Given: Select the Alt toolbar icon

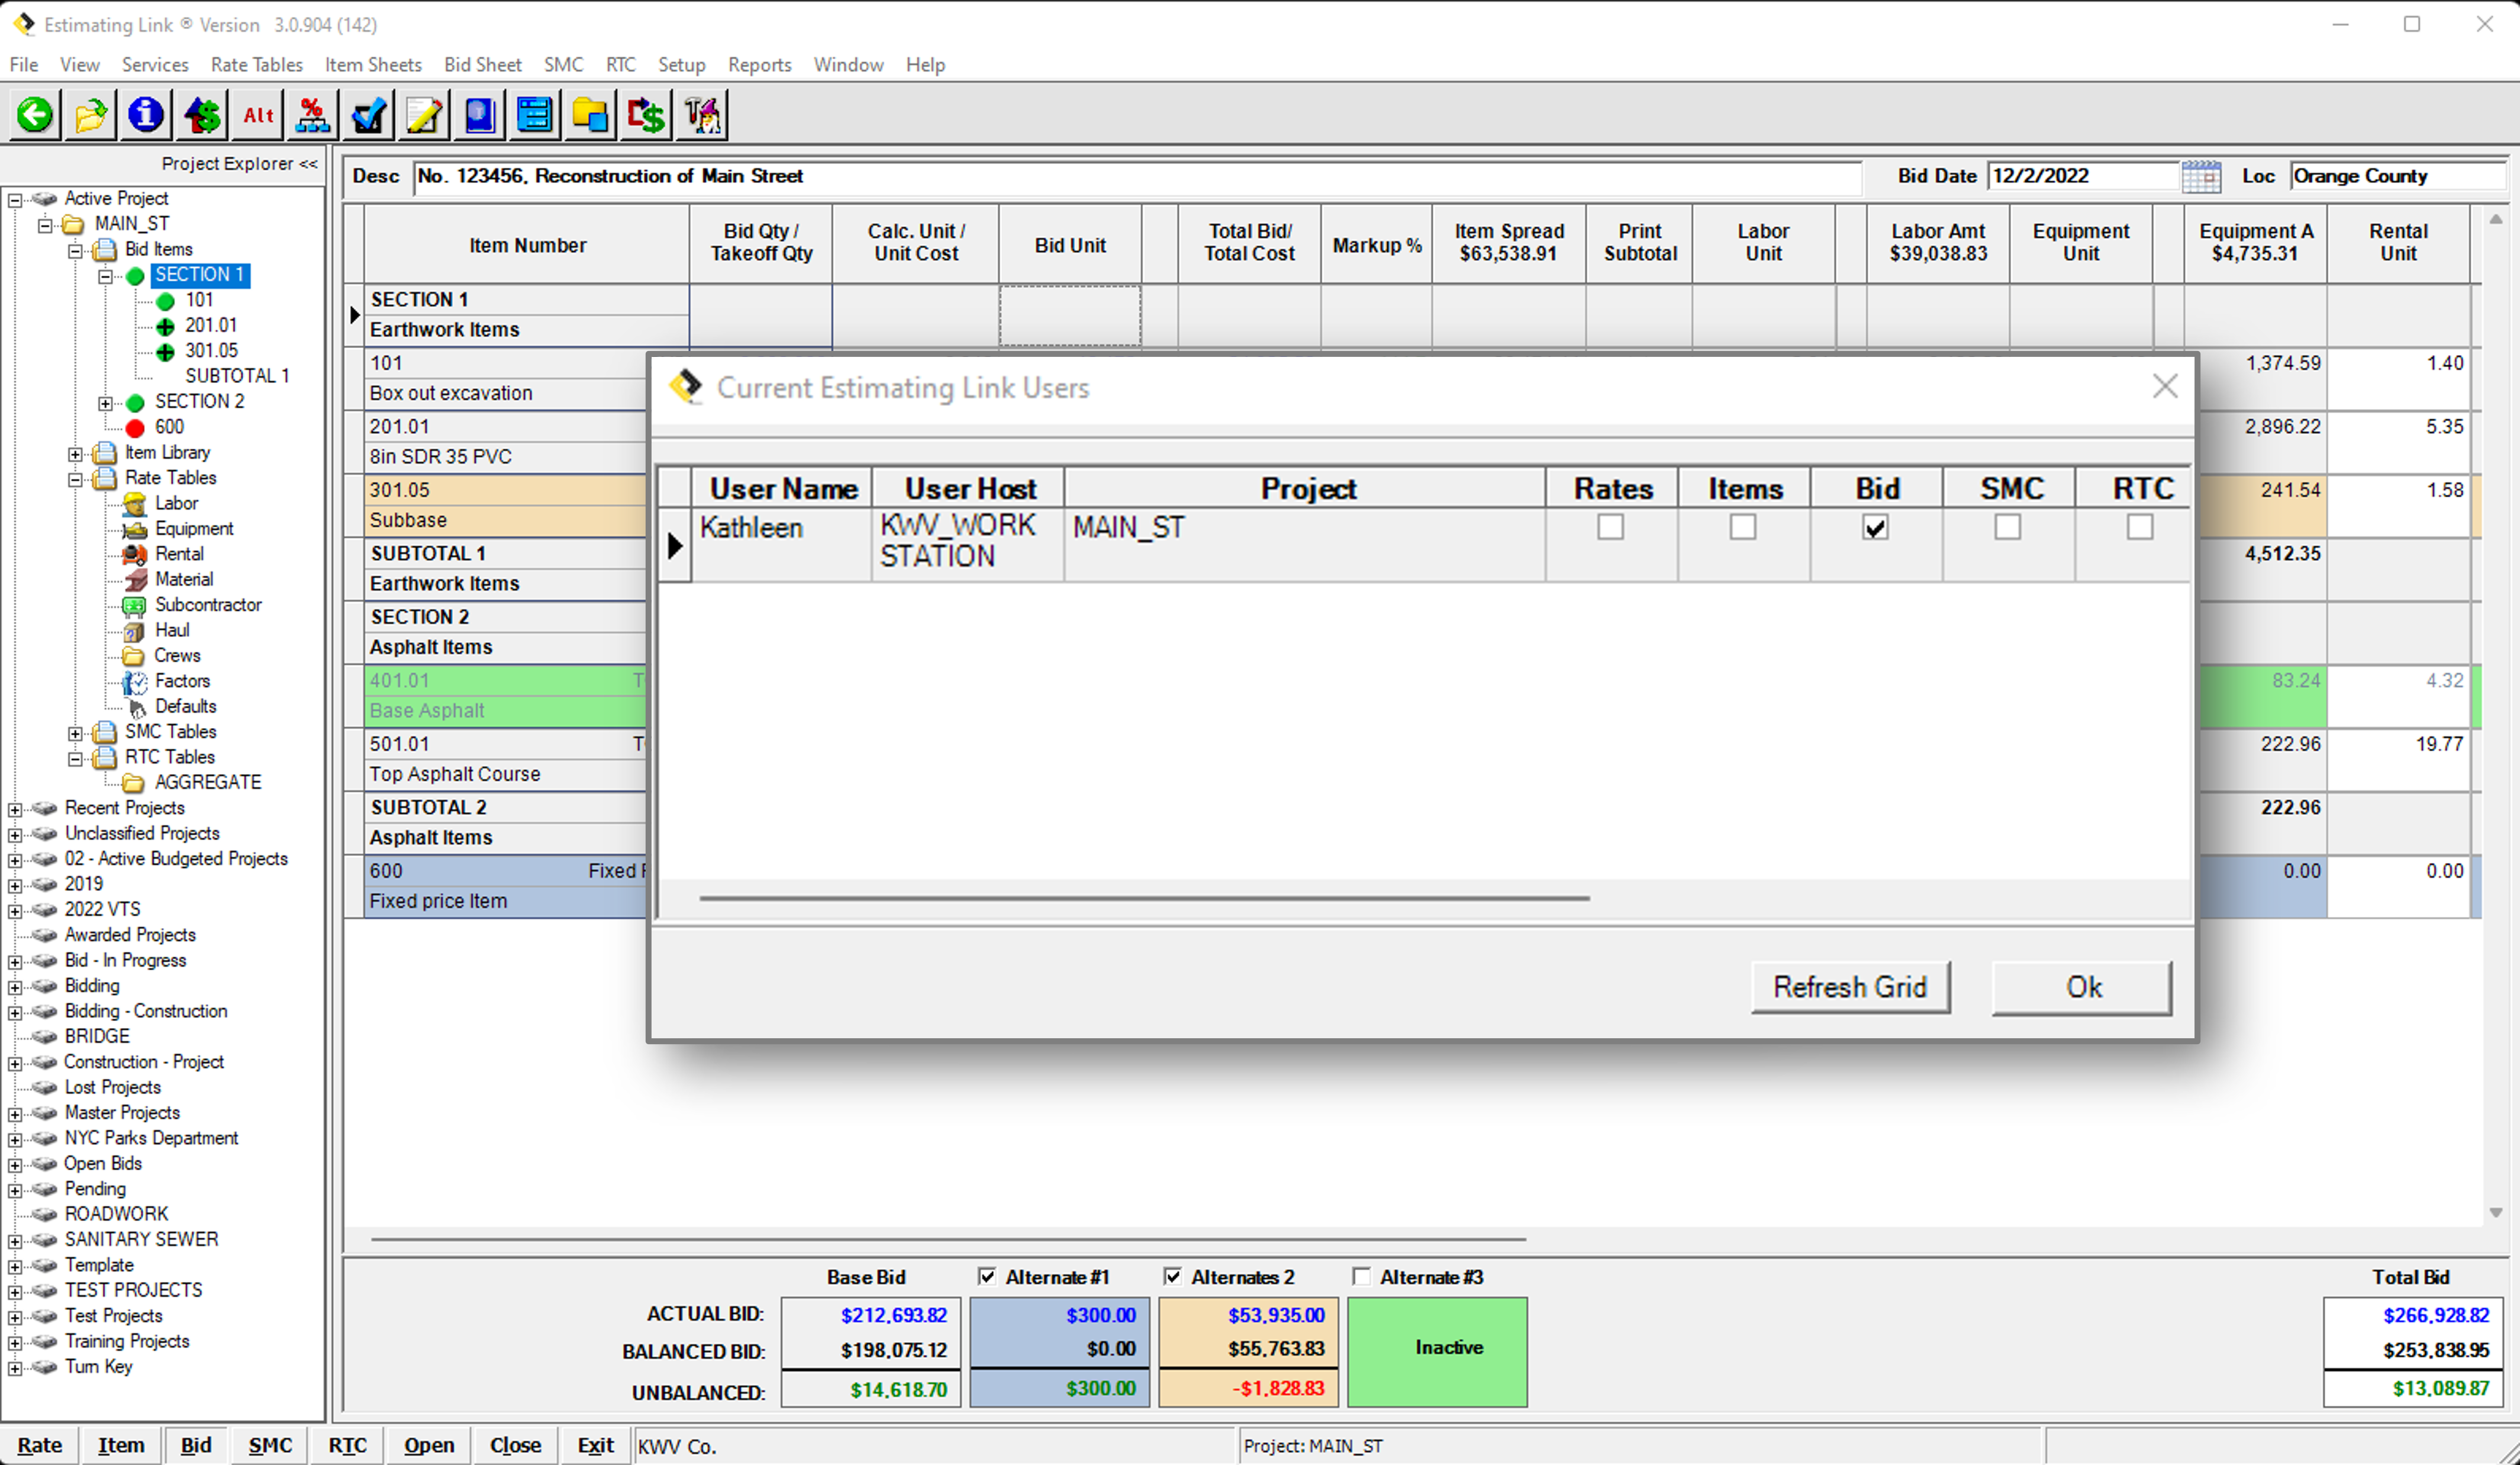Looking at the screenshot, I should click(256, 114).
